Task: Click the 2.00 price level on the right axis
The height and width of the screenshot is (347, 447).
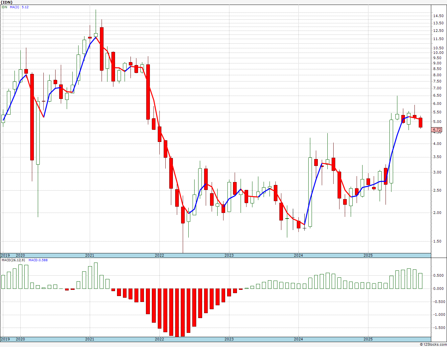Action: point(437,213)
